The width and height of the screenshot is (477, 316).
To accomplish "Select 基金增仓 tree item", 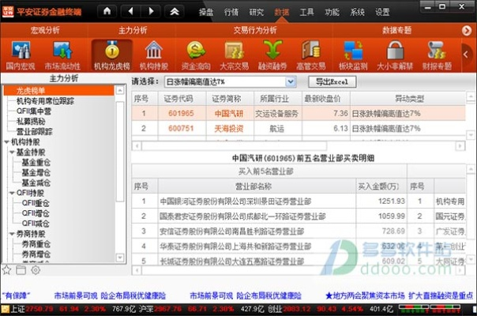I will pyautogui.click(x=36, y=172).
